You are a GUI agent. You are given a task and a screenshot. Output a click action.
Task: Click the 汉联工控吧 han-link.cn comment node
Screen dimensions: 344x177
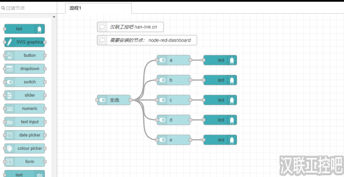(x=130, y=27)
